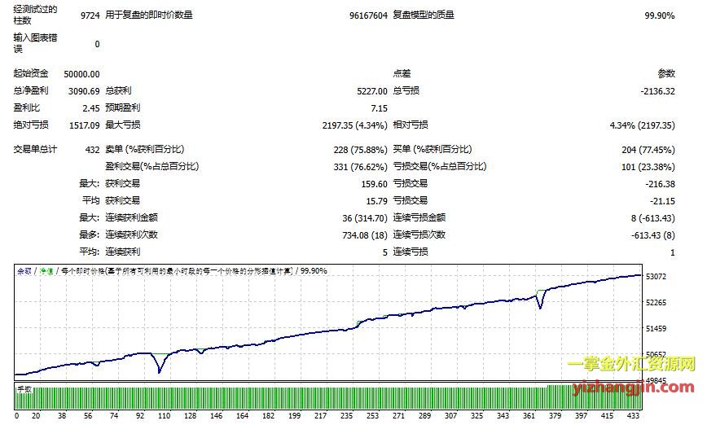Select the 交易单总计 value 432
The width and height of the screenshot is (707, 425).
pos(92,150)
